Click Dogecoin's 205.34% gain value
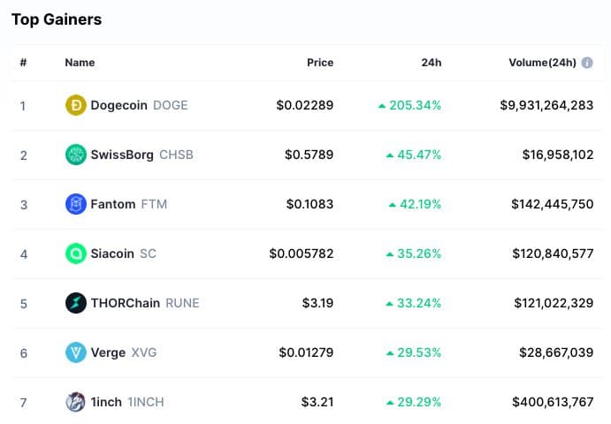 (x=409, y=105)
